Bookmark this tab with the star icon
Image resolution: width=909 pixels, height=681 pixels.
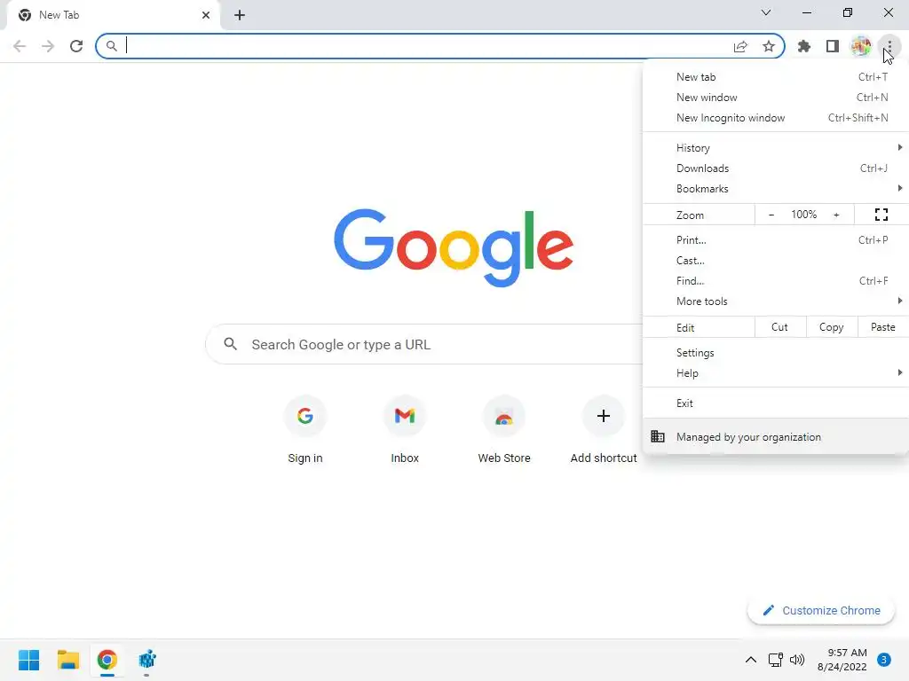pyautogui.click(x=769, y=46)
